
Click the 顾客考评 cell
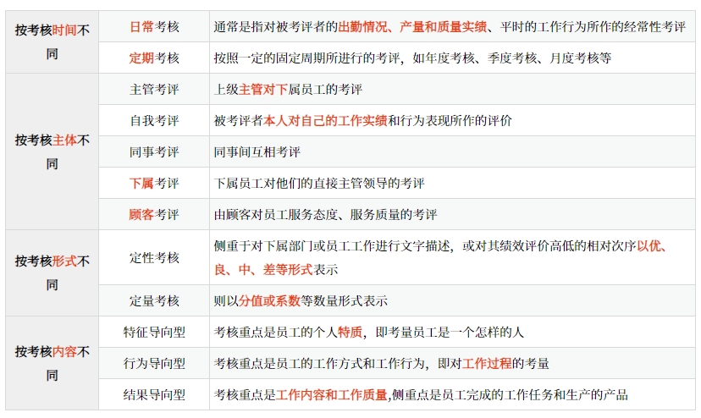[154, 215]
